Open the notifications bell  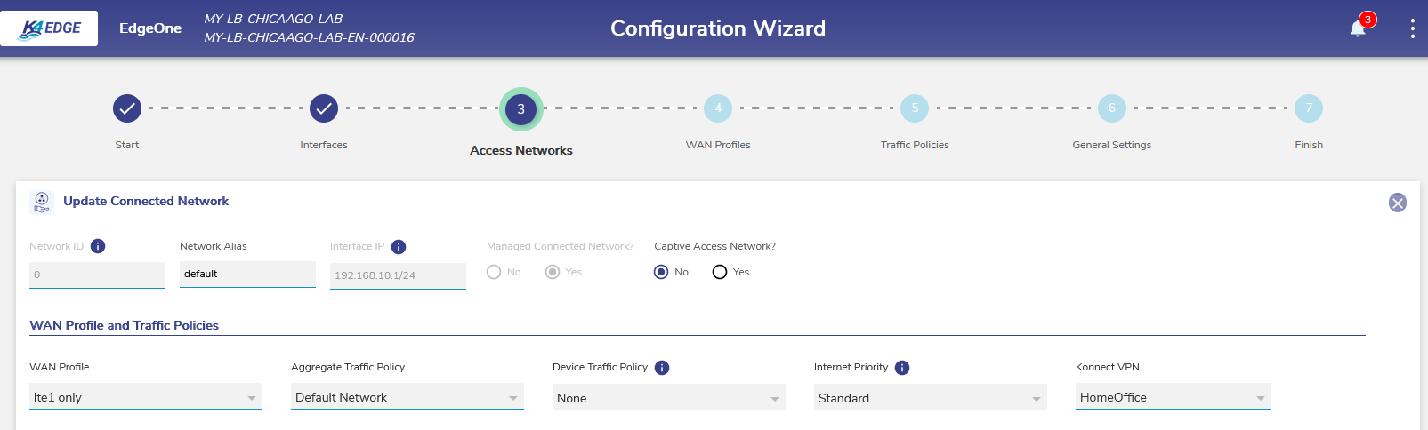1358,28
